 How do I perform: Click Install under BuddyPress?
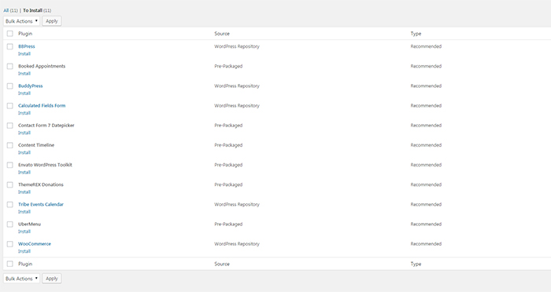pyautogui.click(x=24, y=93)
